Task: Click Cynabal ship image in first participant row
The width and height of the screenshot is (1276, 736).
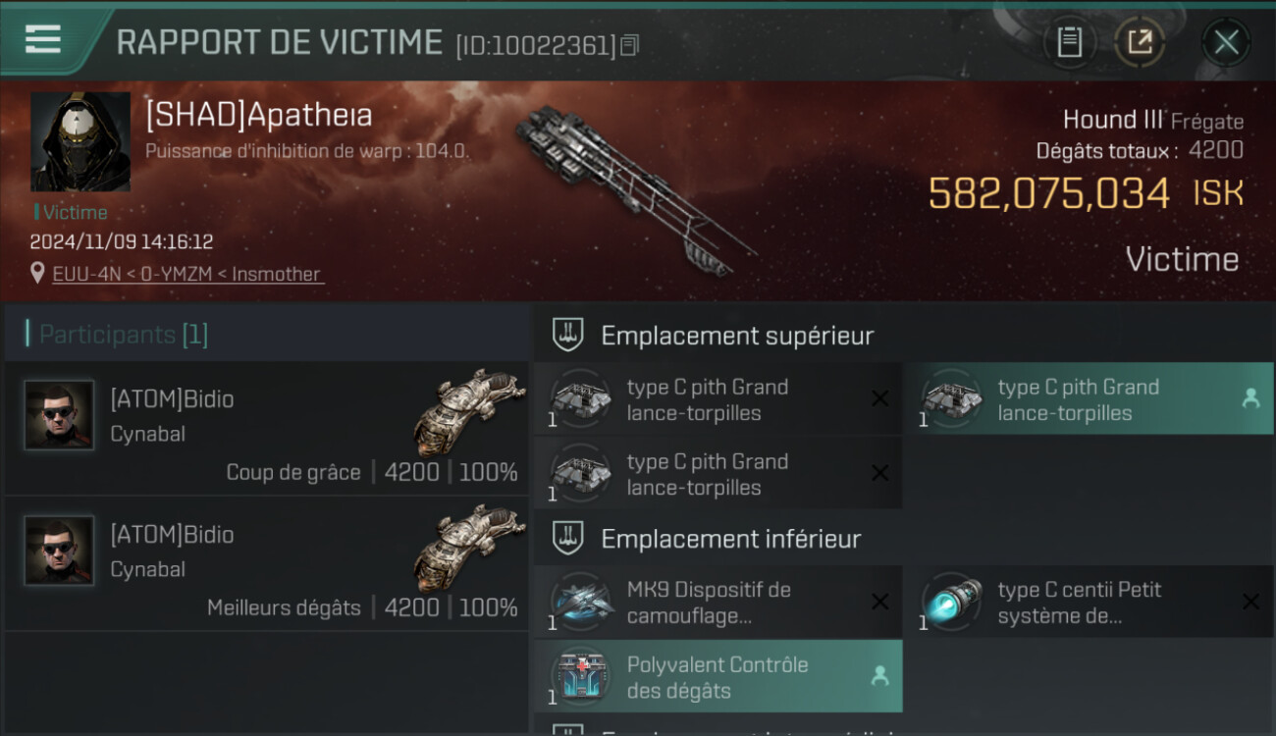Action: pos(469,411)
